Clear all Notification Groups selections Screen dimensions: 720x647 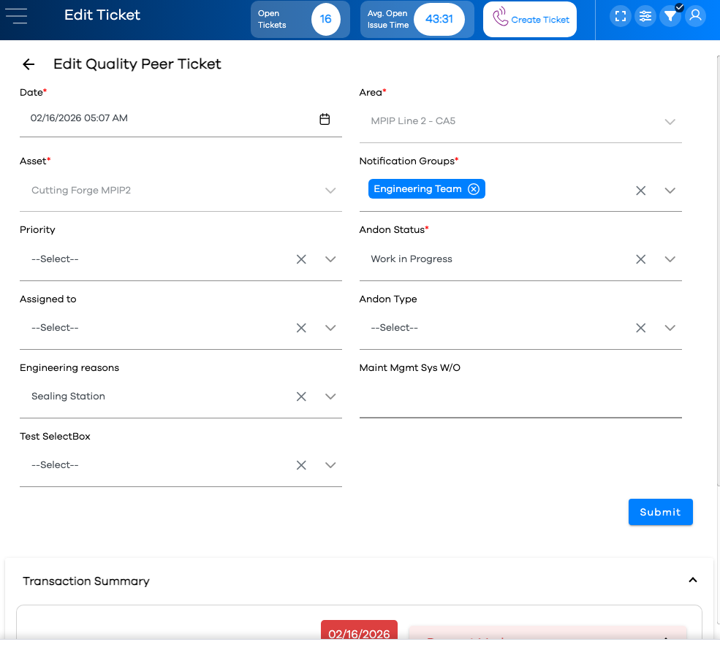[640, 191]
